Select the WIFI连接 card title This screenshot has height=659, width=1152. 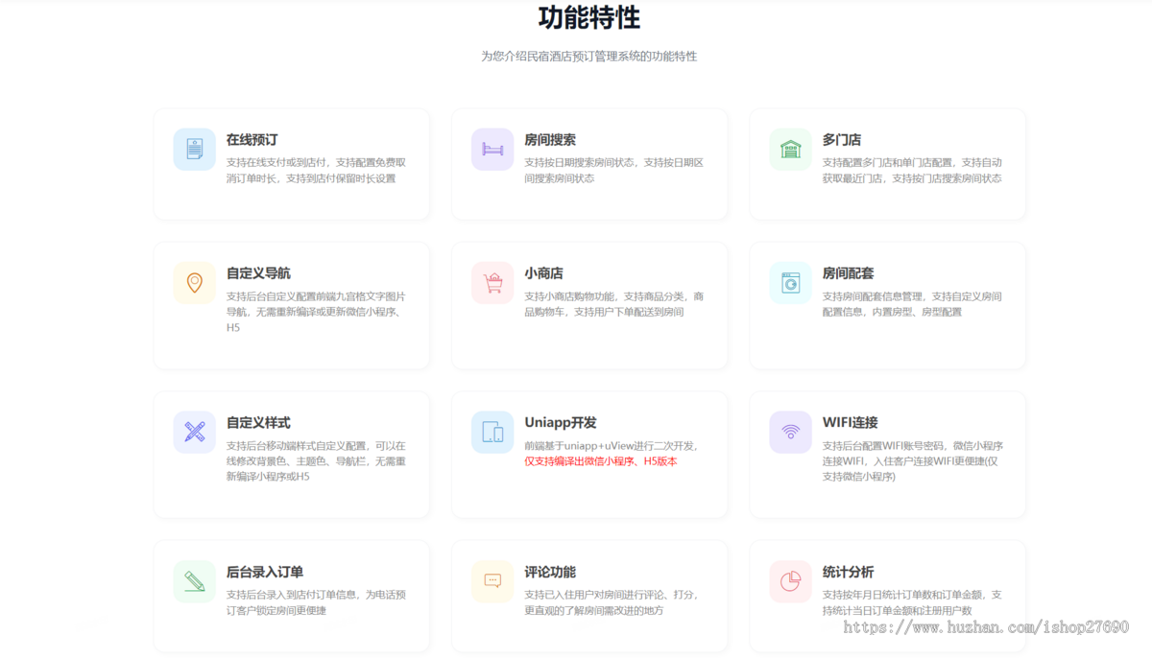851,423
